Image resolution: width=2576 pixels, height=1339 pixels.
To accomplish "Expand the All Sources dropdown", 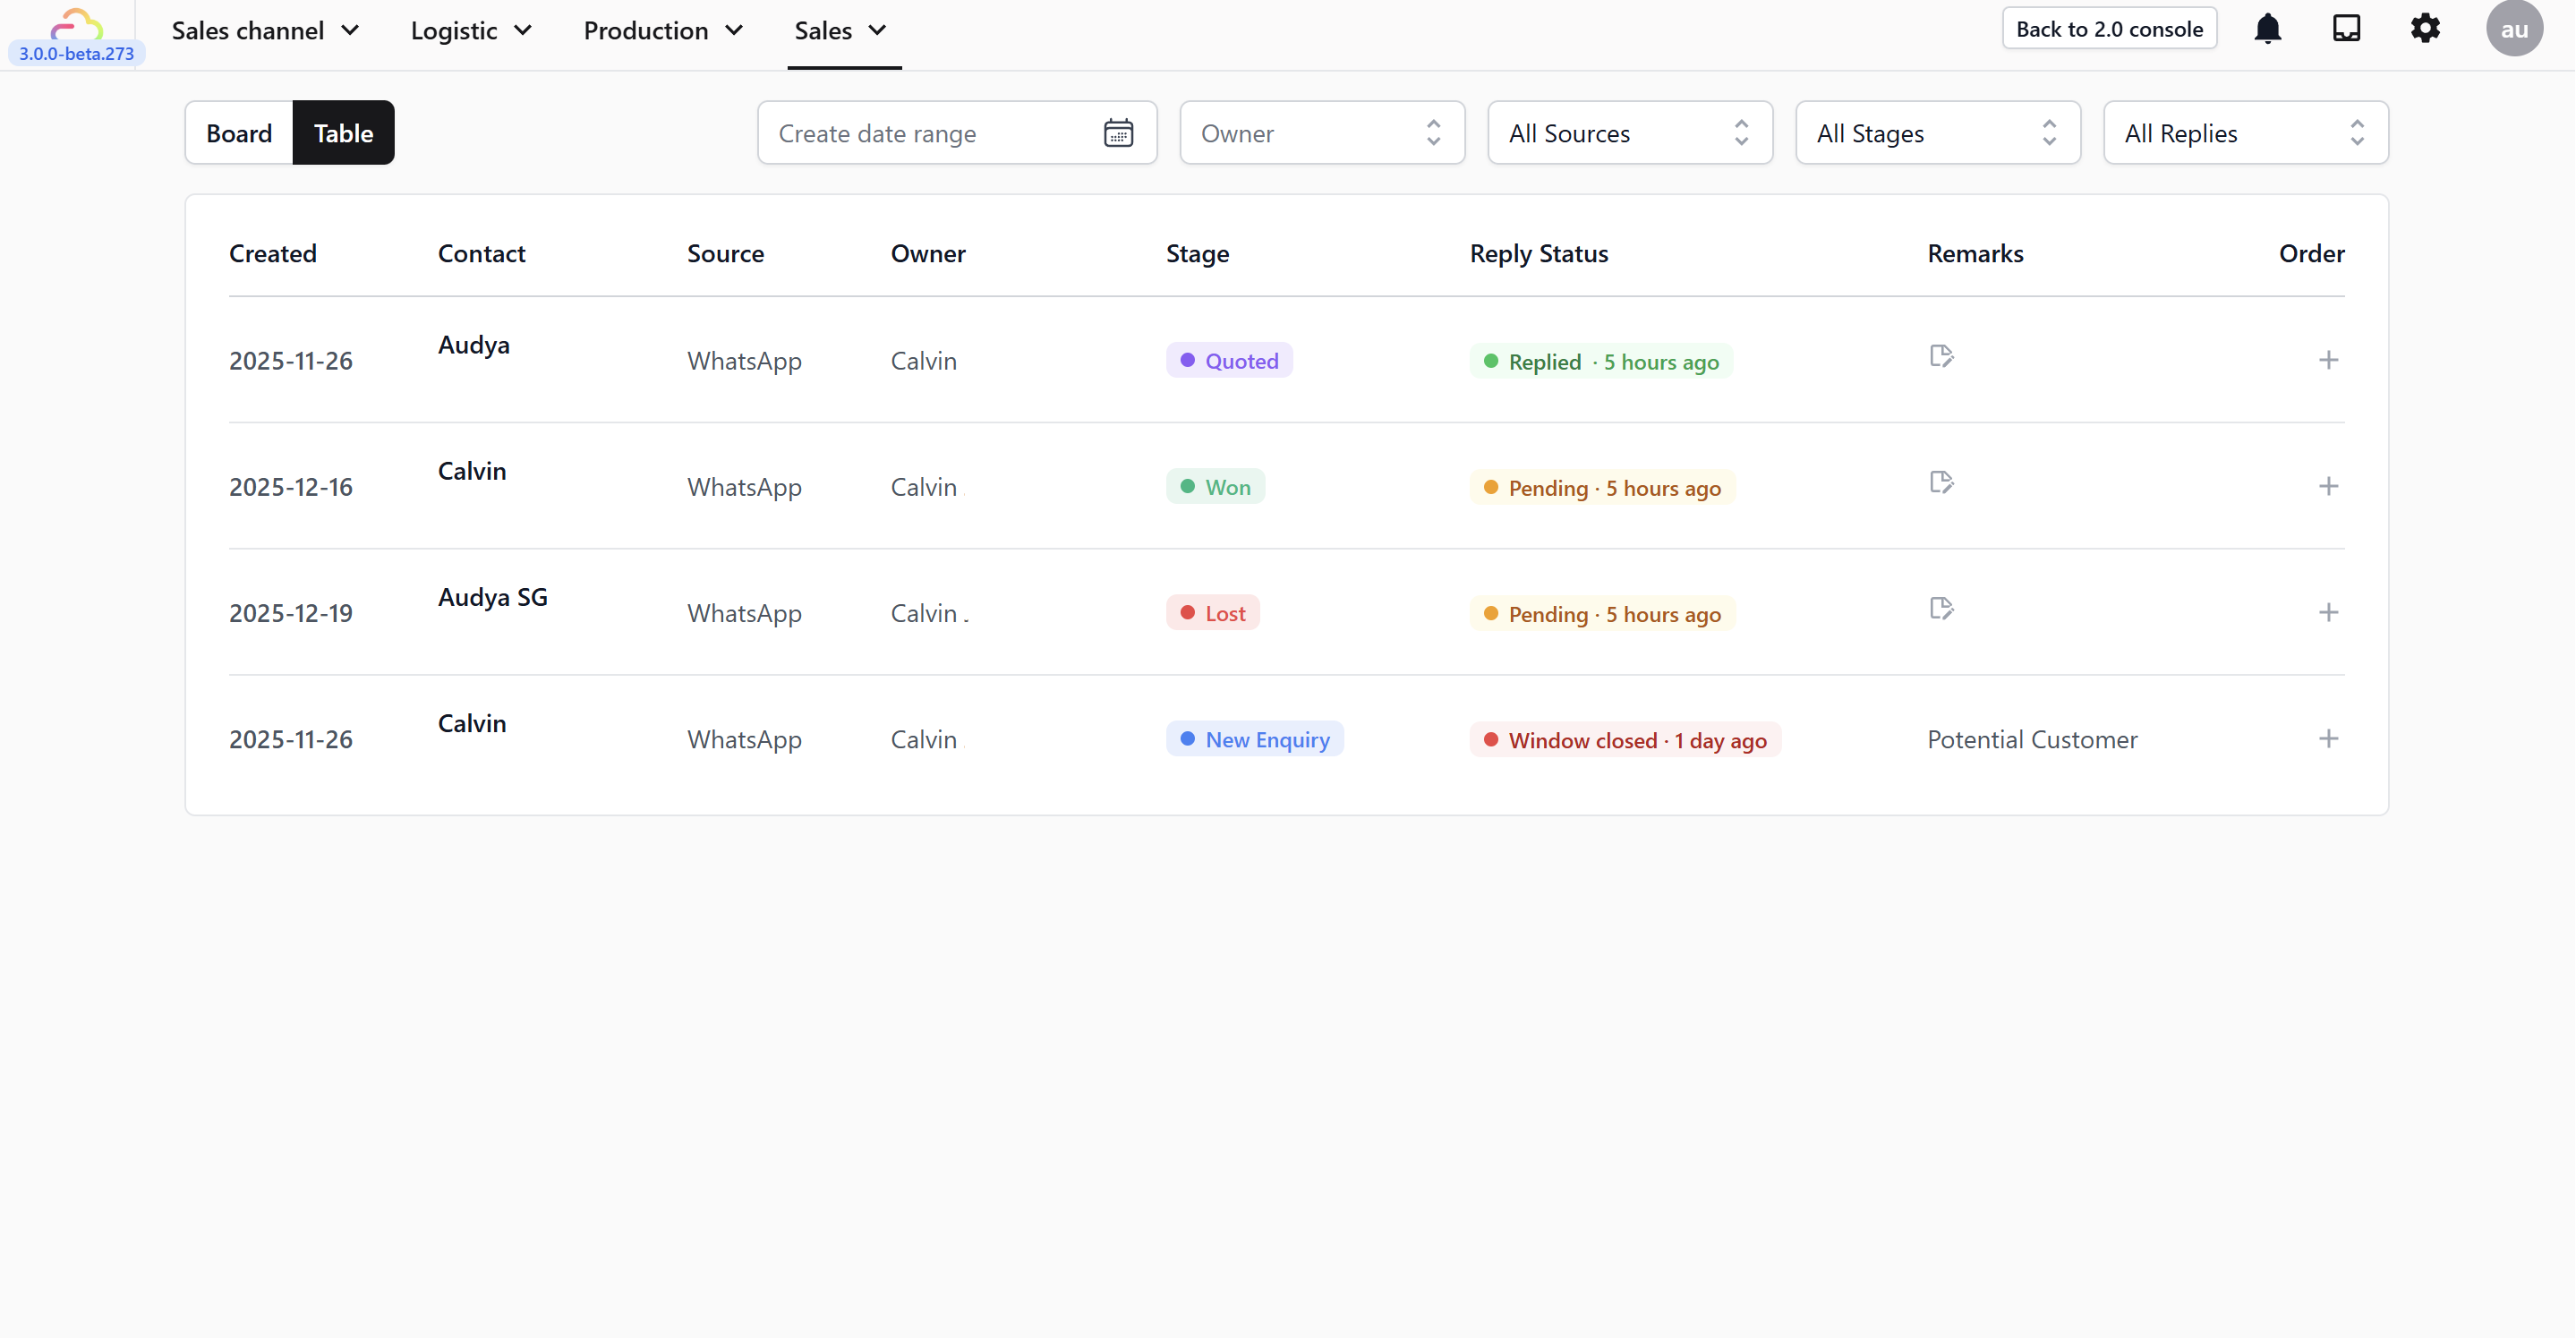I will pos(1629,133).
